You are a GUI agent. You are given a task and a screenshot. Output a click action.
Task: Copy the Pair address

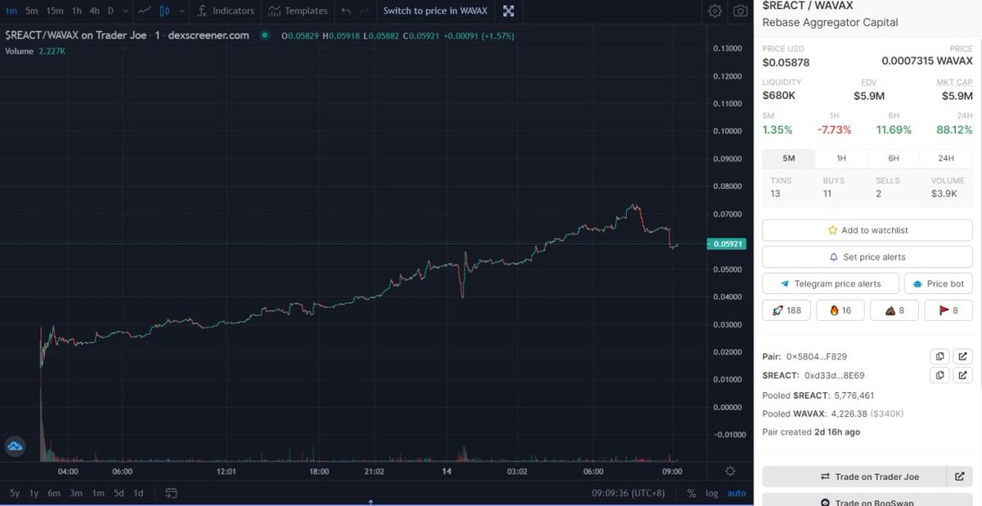(x=939, y=356)
